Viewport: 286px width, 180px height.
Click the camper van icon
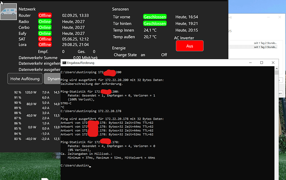9,12
